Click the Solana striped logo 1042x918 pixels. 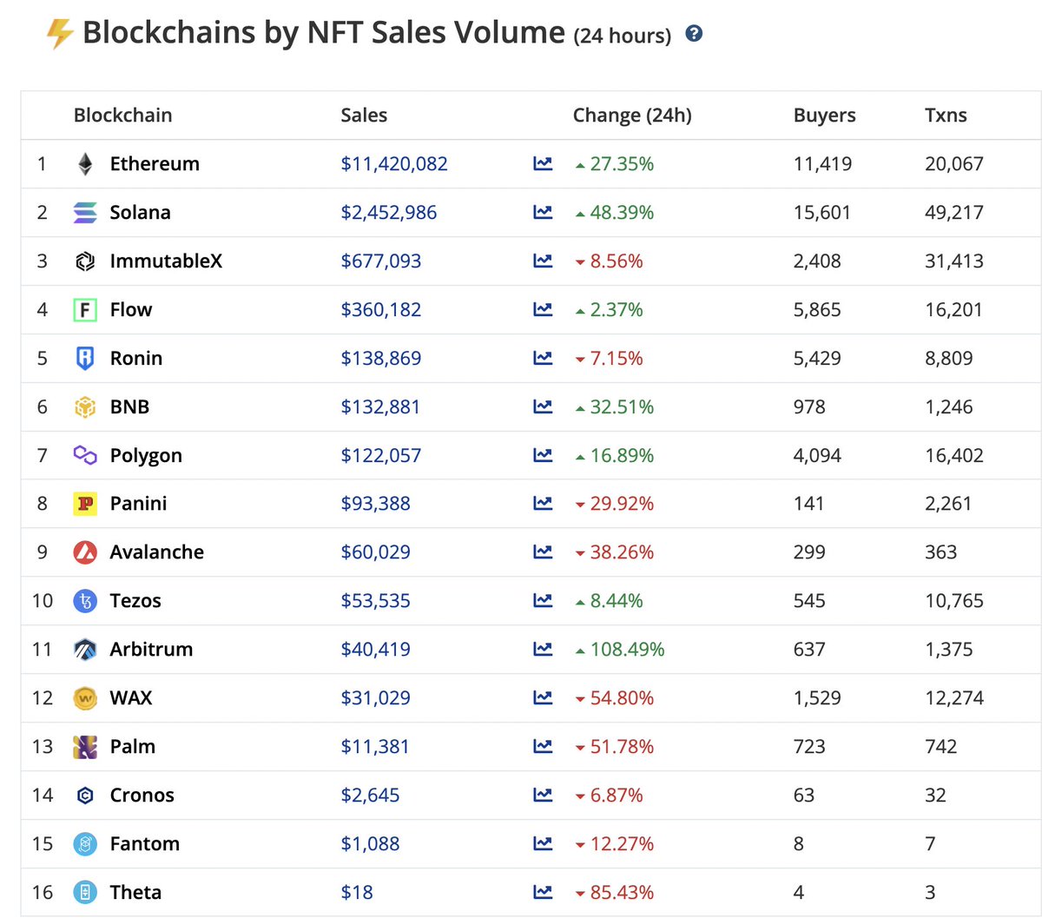(85, 213)
